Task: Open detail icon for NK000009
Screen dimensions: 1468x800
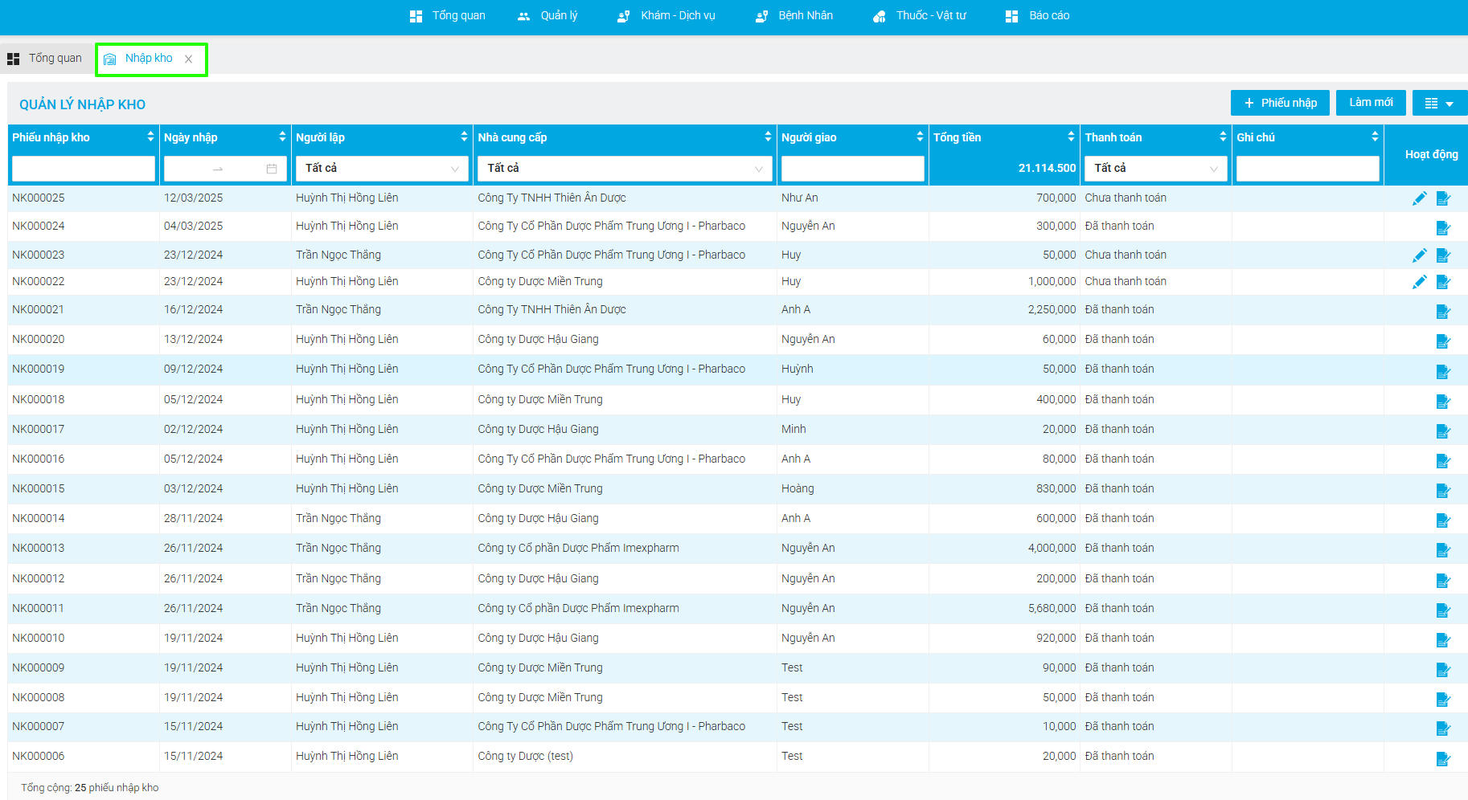Action: [x=1443, y=669]
